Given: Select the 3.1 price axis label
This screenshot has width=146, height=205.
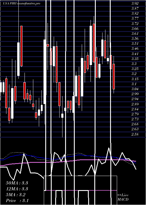Looking at the screenshot, I should click(x=134, y=84).
